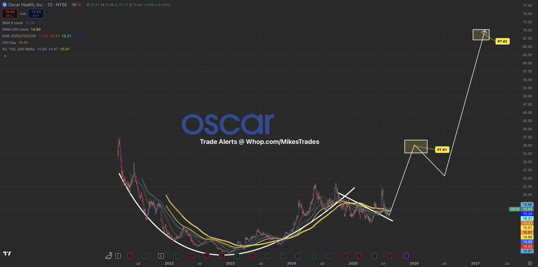The width and height of the screenshot is (538, 267).
Task: Click the 2027 label on time axis
Action: pyautogui.click(x=476, y=264)
